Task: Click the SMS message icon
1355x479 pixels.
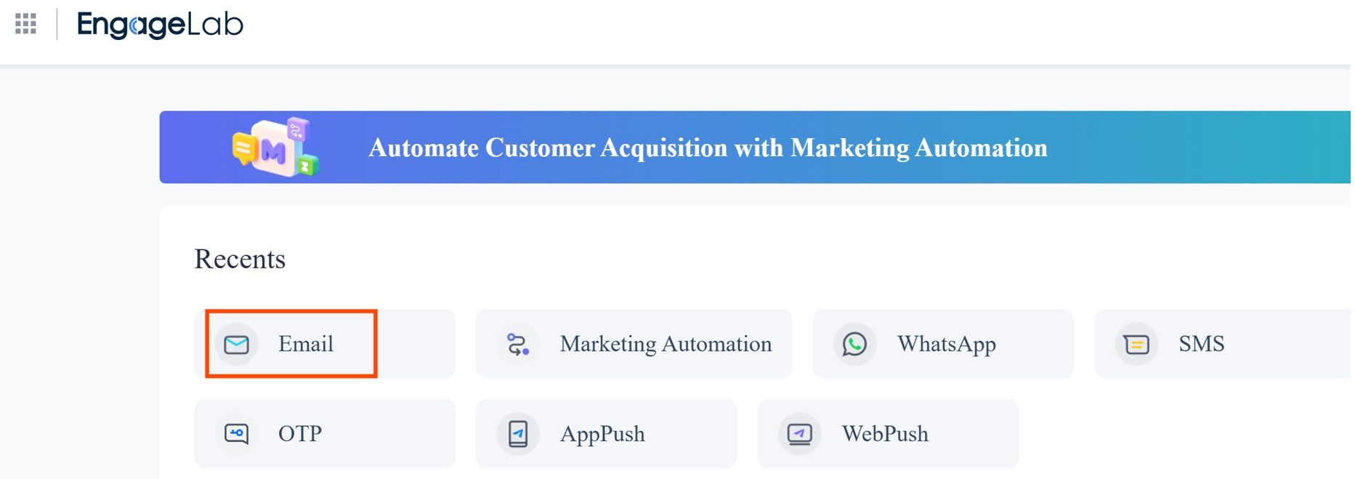Action: click(x=1136, y=344)
